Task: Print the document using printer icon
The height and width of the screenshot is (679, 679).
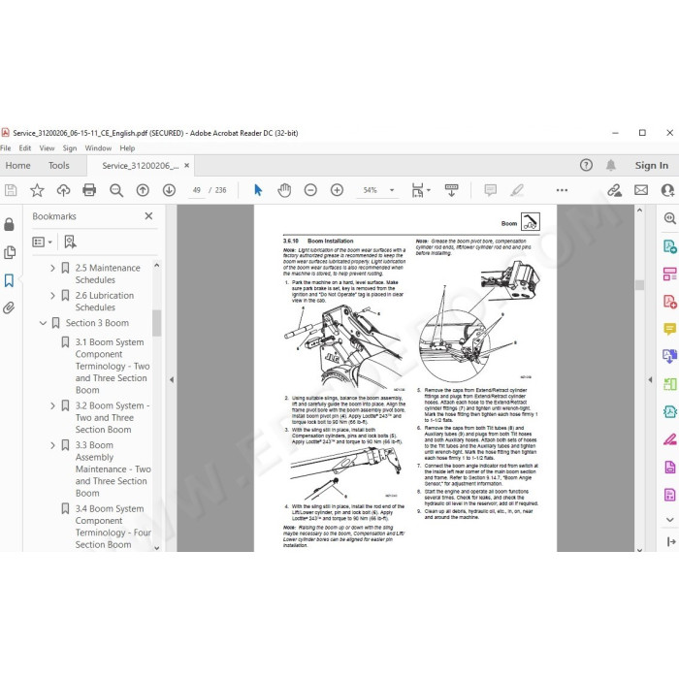Action: 89,190
